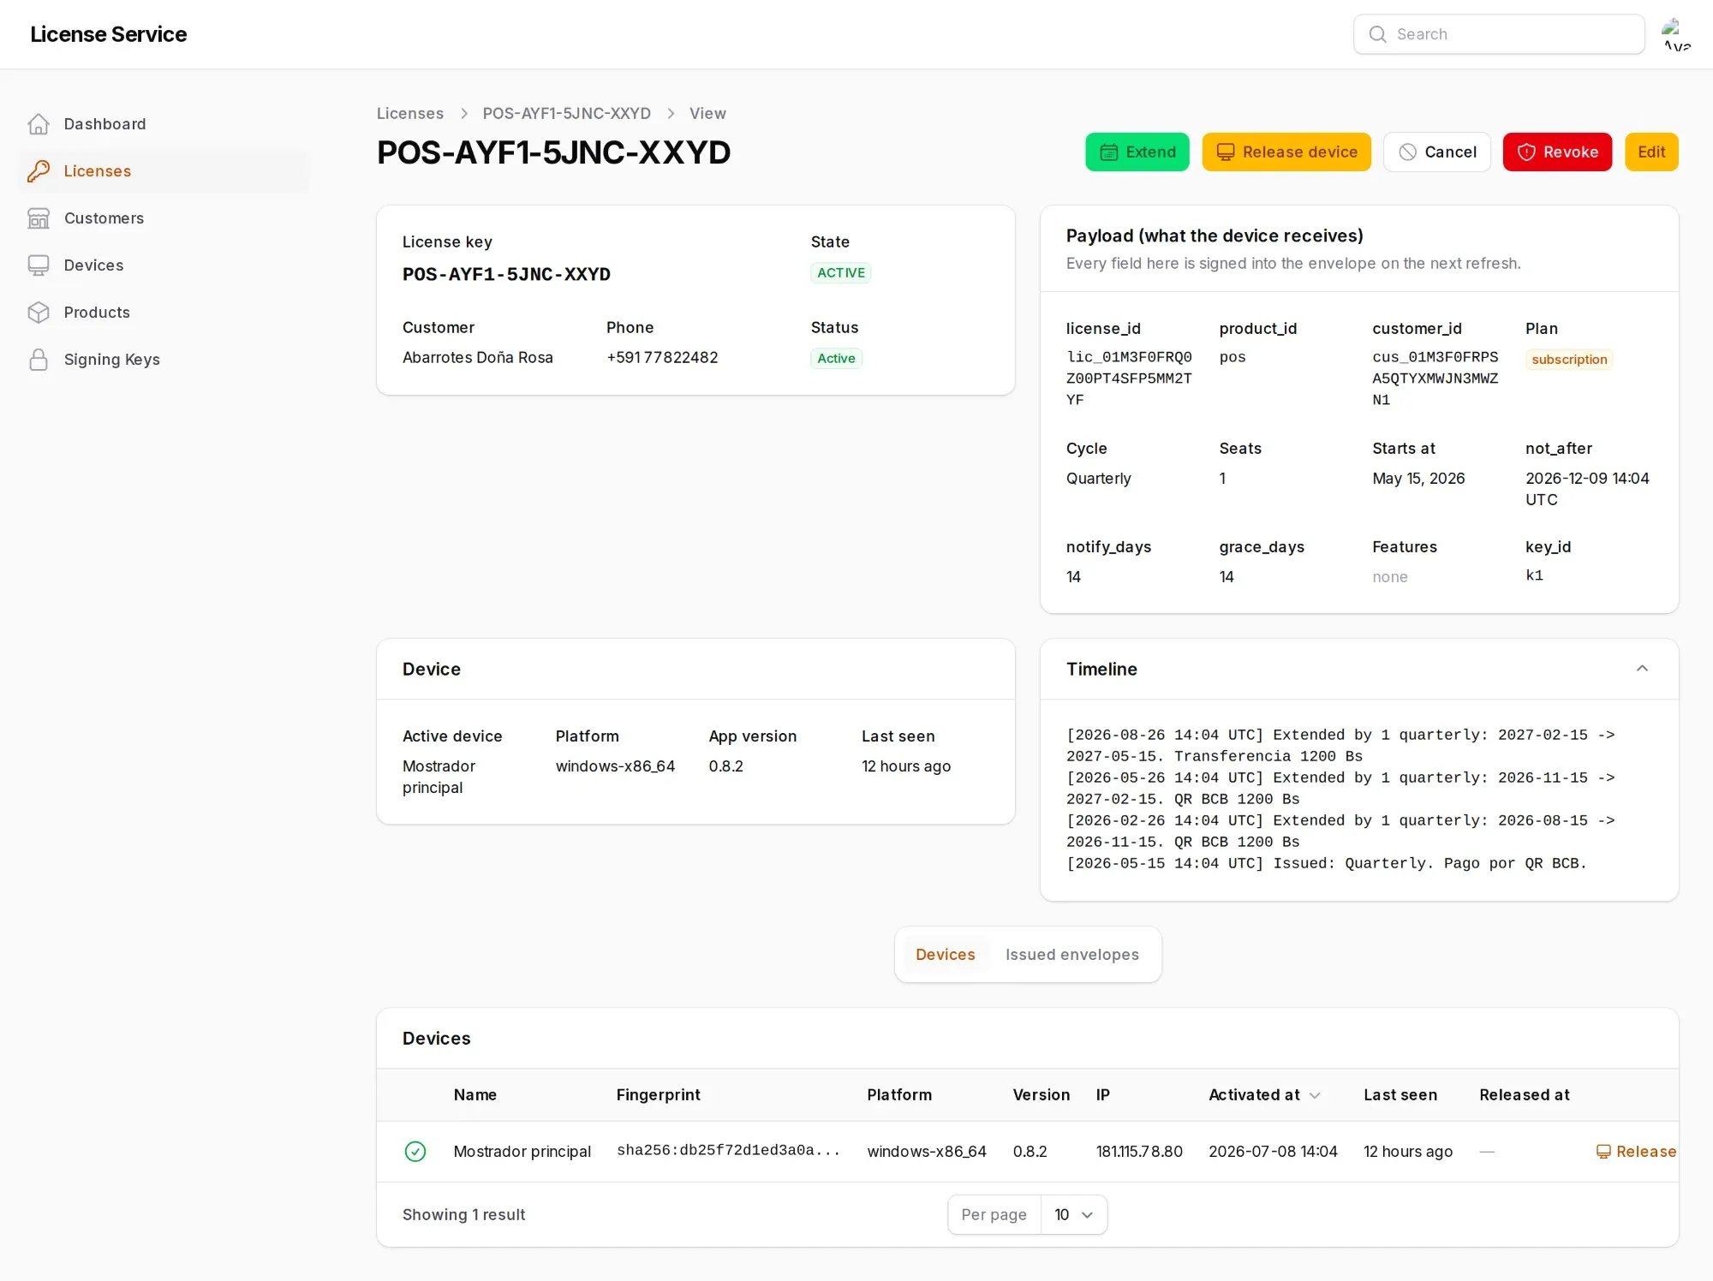Click the Devices monitor icon in sidebar
The width and height of the screenshot is (1713, 1281).
[39, 265]
